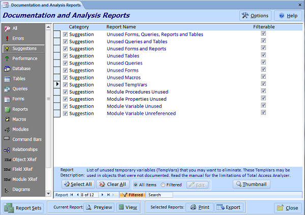Toggle the Unused Queries and Tables checkbox
This screenshot has height=215, width=305.
pos(65,42)
